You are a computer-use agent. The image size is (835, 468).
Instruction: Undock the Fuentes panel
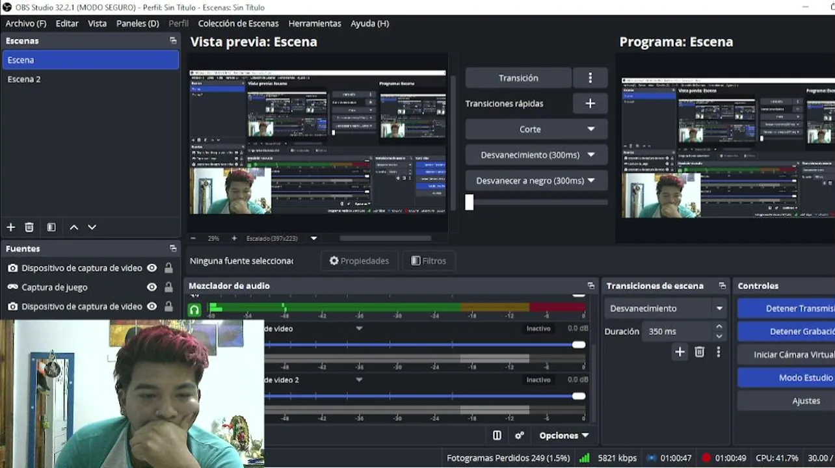(x=173, y=248)
